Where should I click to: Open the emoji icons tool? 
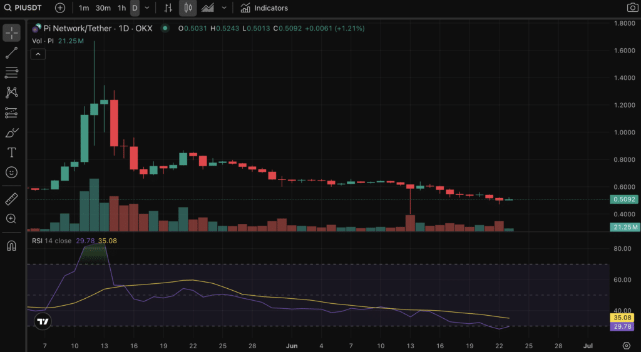(x=11, y=173)
